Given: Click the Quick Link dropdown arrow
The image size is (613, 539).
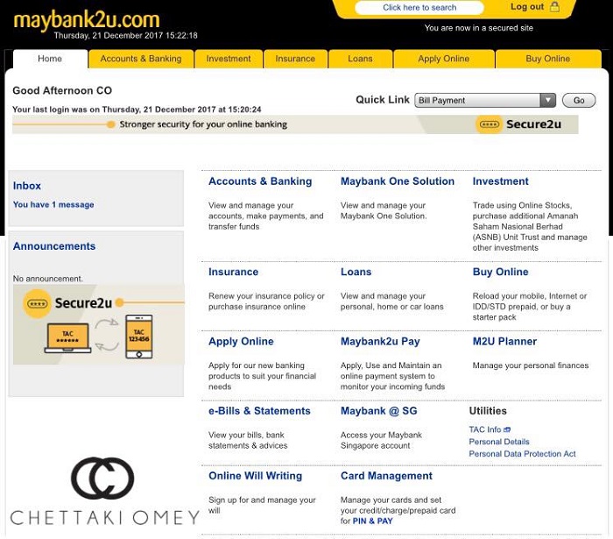Looking at the screenshot, I should 547,100.
